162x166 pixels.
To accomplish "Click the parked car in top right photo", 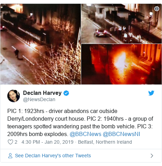I will pos(101,33).
